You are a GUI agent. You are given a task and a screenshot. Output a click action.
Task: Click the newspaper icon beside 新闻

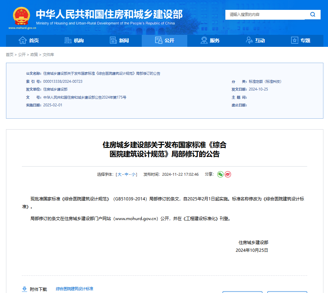coord(113,40)
